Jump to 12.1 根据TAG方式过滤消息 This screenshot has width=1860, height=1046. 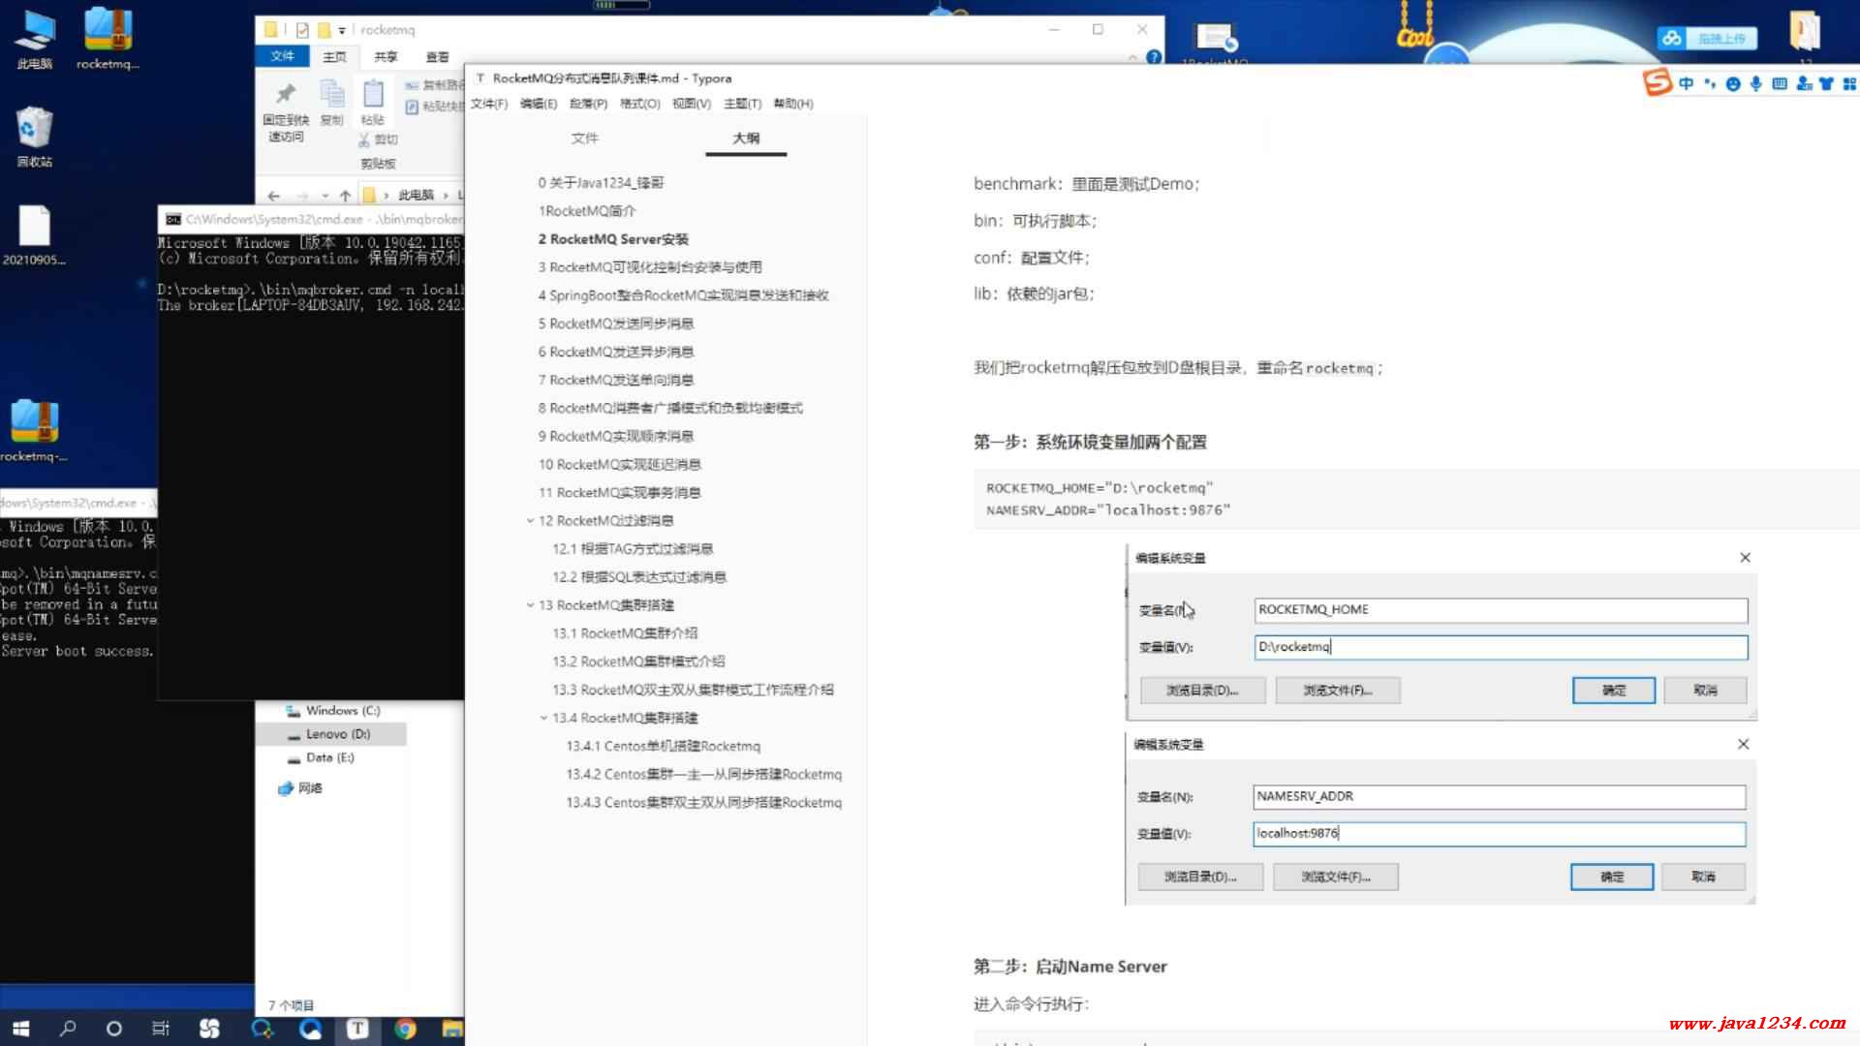click(633, 549)
